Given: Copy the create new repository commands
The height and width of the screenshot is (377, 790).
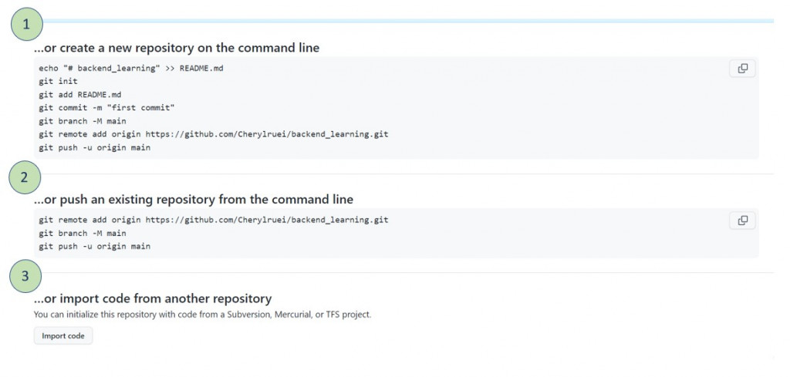Looking at the screenshot, I should point(742,69).
